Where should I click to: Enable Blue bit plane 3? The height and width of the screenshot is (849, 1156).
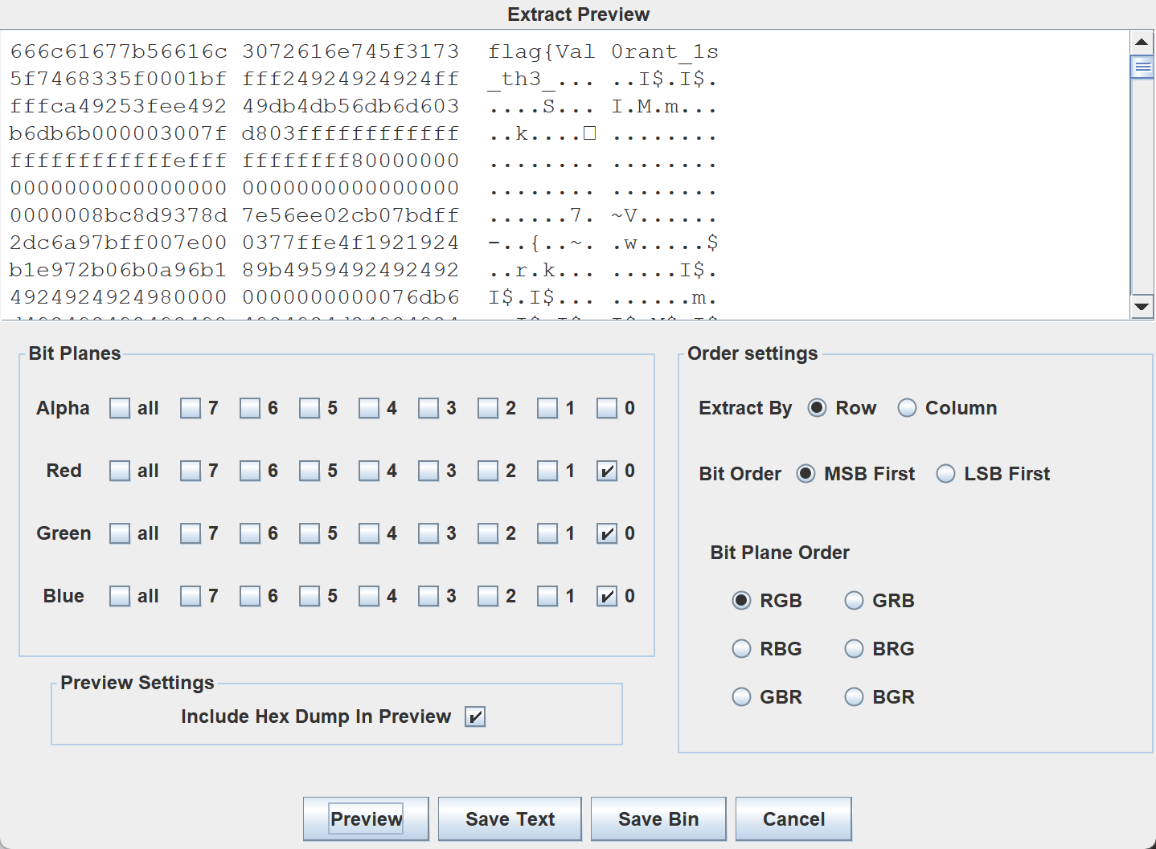pos(428,596)
